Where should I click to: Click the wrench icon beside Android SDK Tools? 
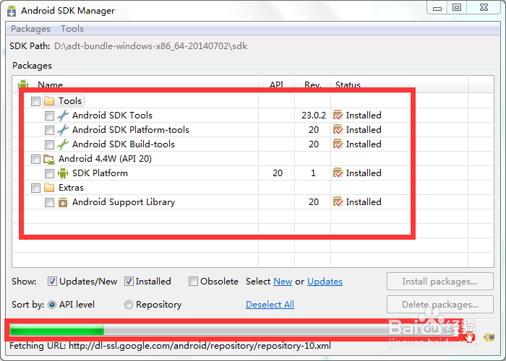click(63, 116)
